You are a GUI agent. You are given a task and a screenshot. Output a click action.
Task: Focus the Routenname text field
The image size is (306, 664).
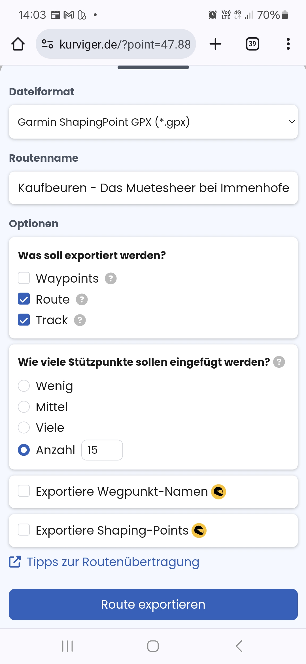(153, 188)
